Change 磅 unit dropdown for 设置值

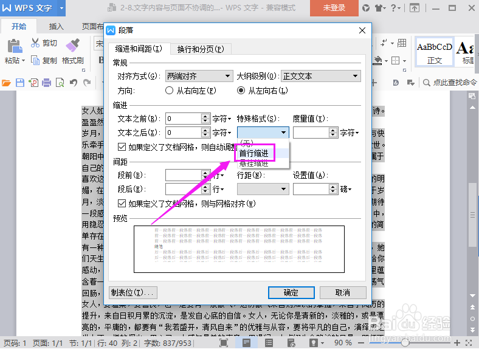pyautogui.click(x=346, y=189)
